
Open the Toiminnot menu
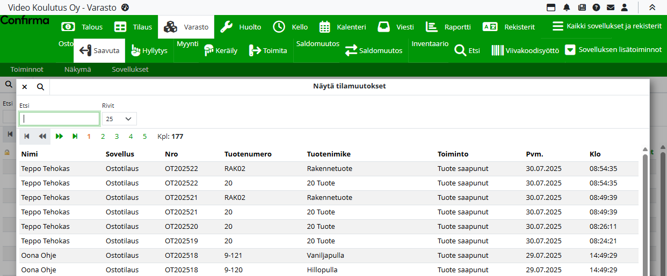pos(27,70)
